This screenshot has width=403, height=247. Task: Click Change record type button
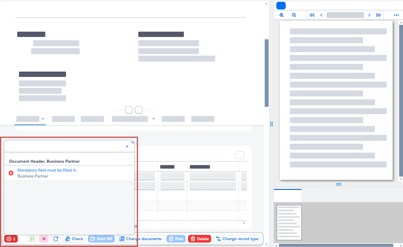point(237,239)
